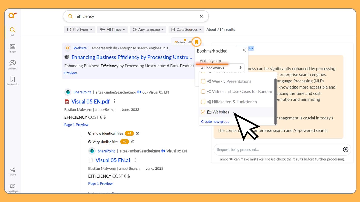Open the Any language filter dropdown
Viewport: 360px width, 202px height.
coord(148,29)
